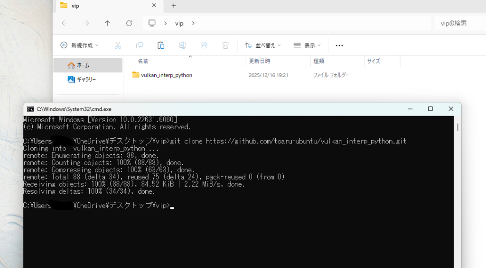Image resolution: width=486 pixels, height=268 pixels.
Task: Go up one folder with Up arrow
Action: pos(107,23)
